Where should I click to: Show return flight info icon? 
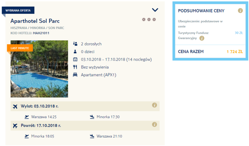click(x=154, y=124)
